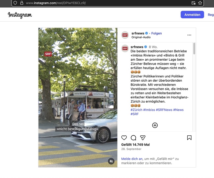This screenshot has height=178, width=214.
Task: Load more comments with plus circle
Action: coord(155,125)
